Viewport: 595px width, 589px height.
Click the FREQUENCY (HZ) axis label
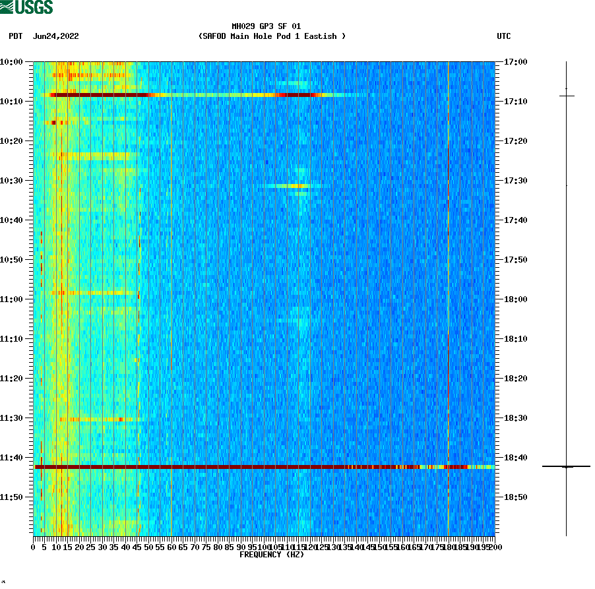272,554
